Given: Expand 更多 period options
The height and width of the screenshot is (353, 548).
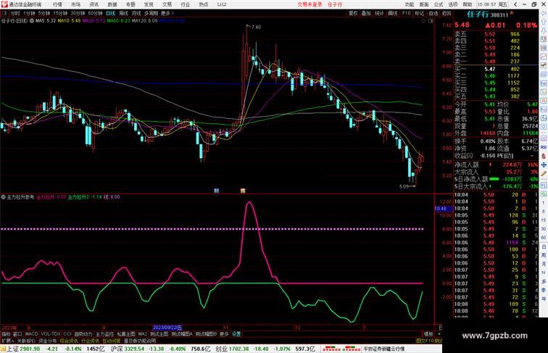Looking at the screenshot, I should pyautogui.click(x=167, y=13).
